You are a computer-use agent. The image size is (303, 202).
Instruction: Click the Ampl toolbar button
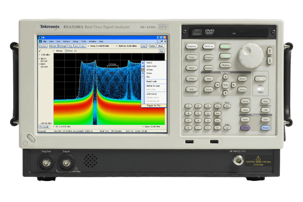tap(144, 46)
